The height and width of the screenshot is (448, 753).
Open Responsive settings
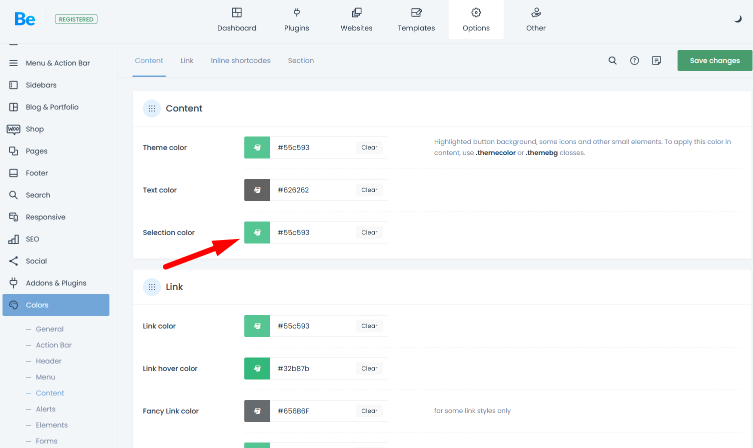(56, 217)
